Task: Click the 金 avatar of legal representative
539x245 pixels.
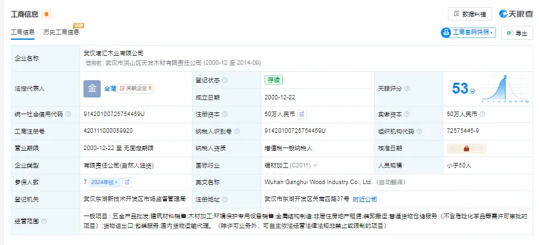Action: (92, 89)
